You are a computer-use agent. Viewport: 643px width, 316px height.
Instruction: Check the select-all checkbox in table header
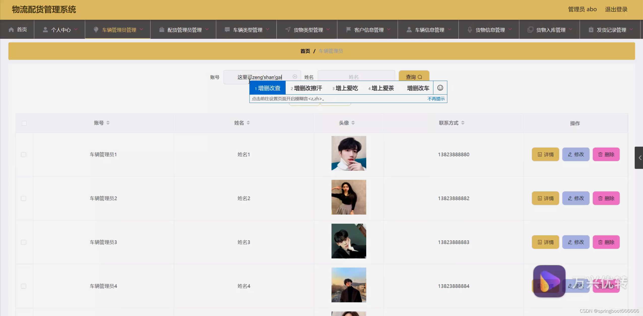[24, 123]
